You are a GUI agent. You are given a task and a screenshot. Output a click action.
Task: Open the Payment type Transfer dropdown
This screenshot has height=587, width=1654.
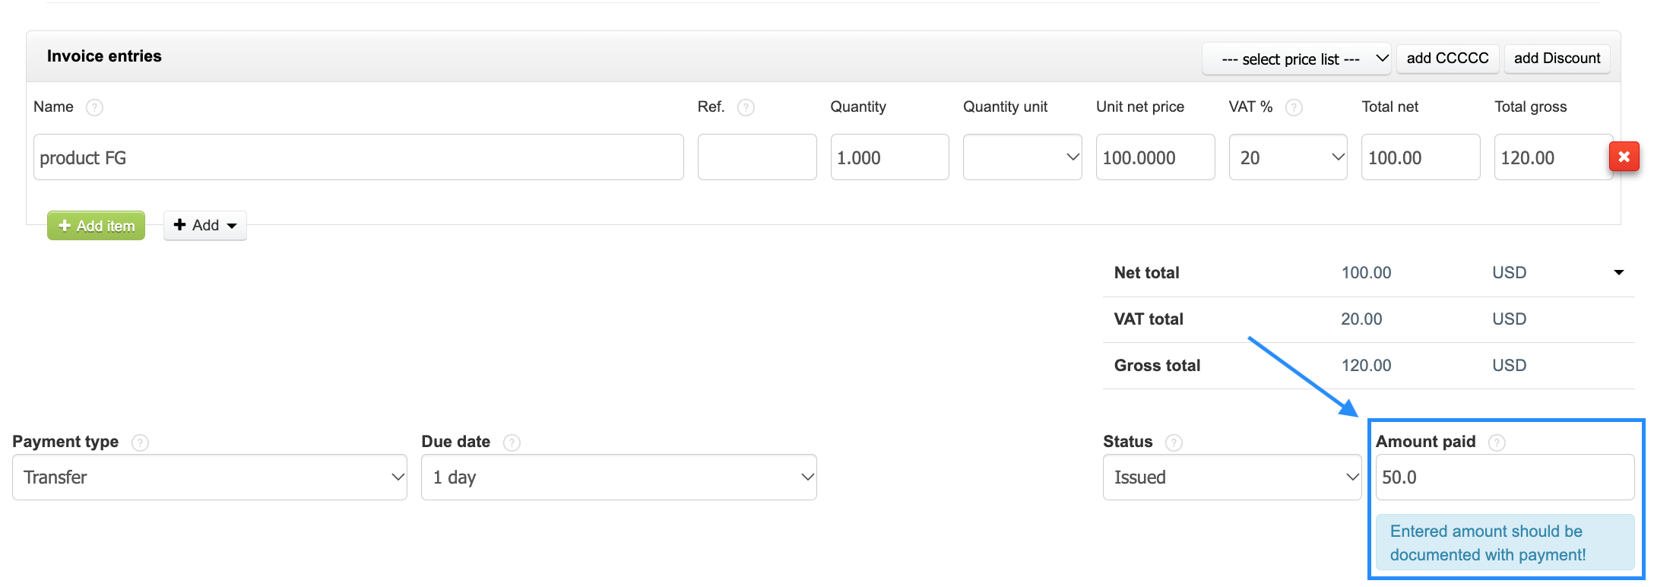coord(210,477)
